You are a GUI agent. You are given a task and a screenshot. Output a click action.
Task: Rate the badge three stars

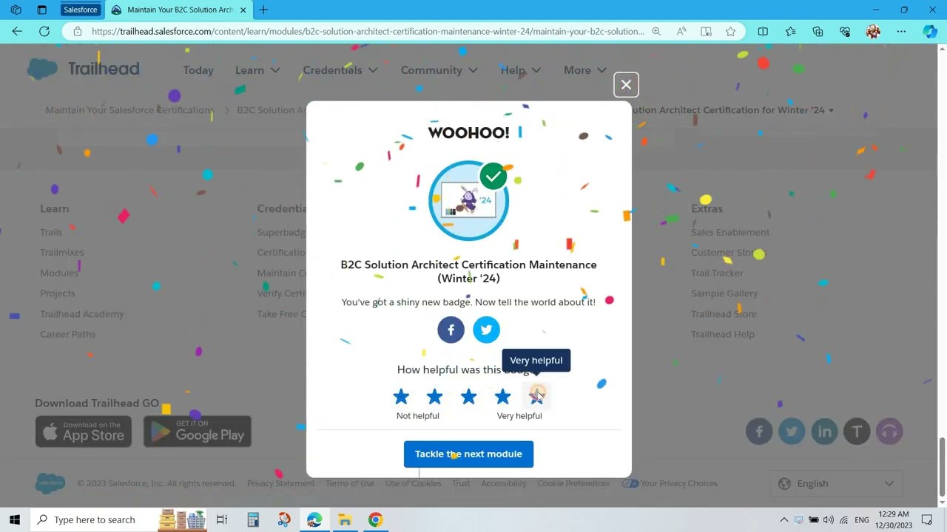(x=468, y=397)
